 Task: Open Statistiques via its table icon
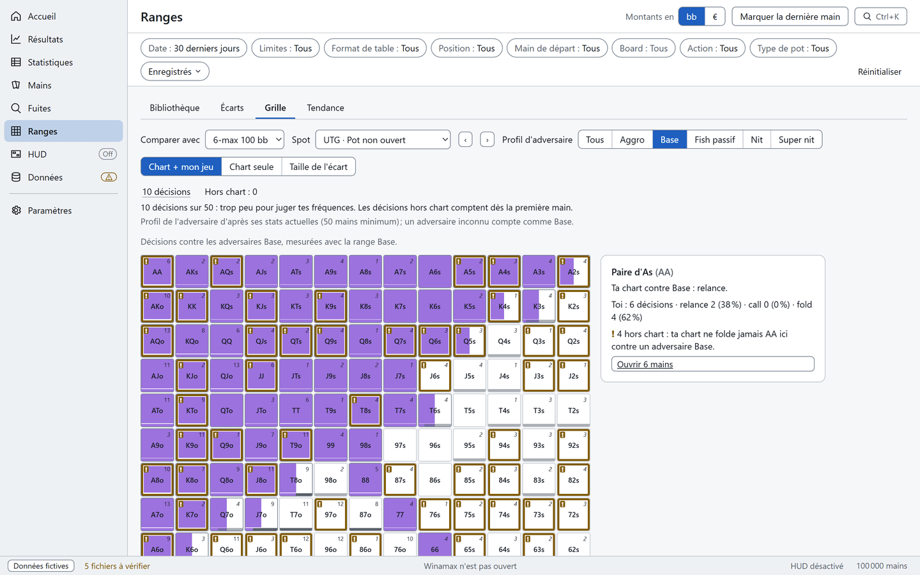[17, 62]
